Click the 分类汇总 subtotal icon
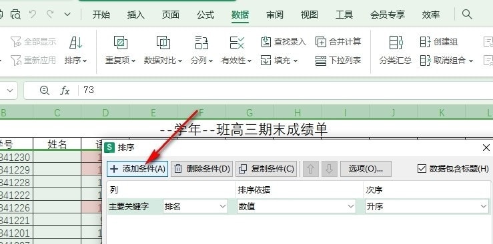 396,43
